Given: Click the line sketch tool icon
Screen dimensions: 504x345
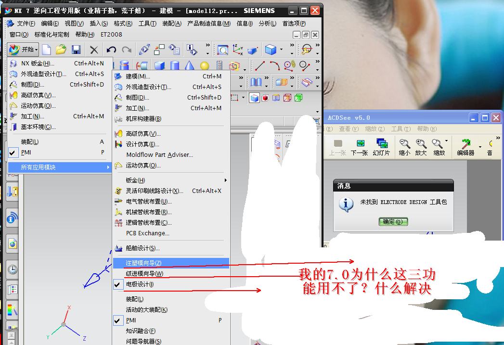Looking at the screenshot, I should pos(260,65).
